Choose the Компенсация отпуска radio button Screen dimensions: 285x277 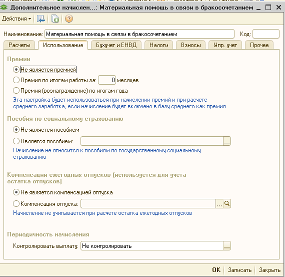(x=16, y=203)
